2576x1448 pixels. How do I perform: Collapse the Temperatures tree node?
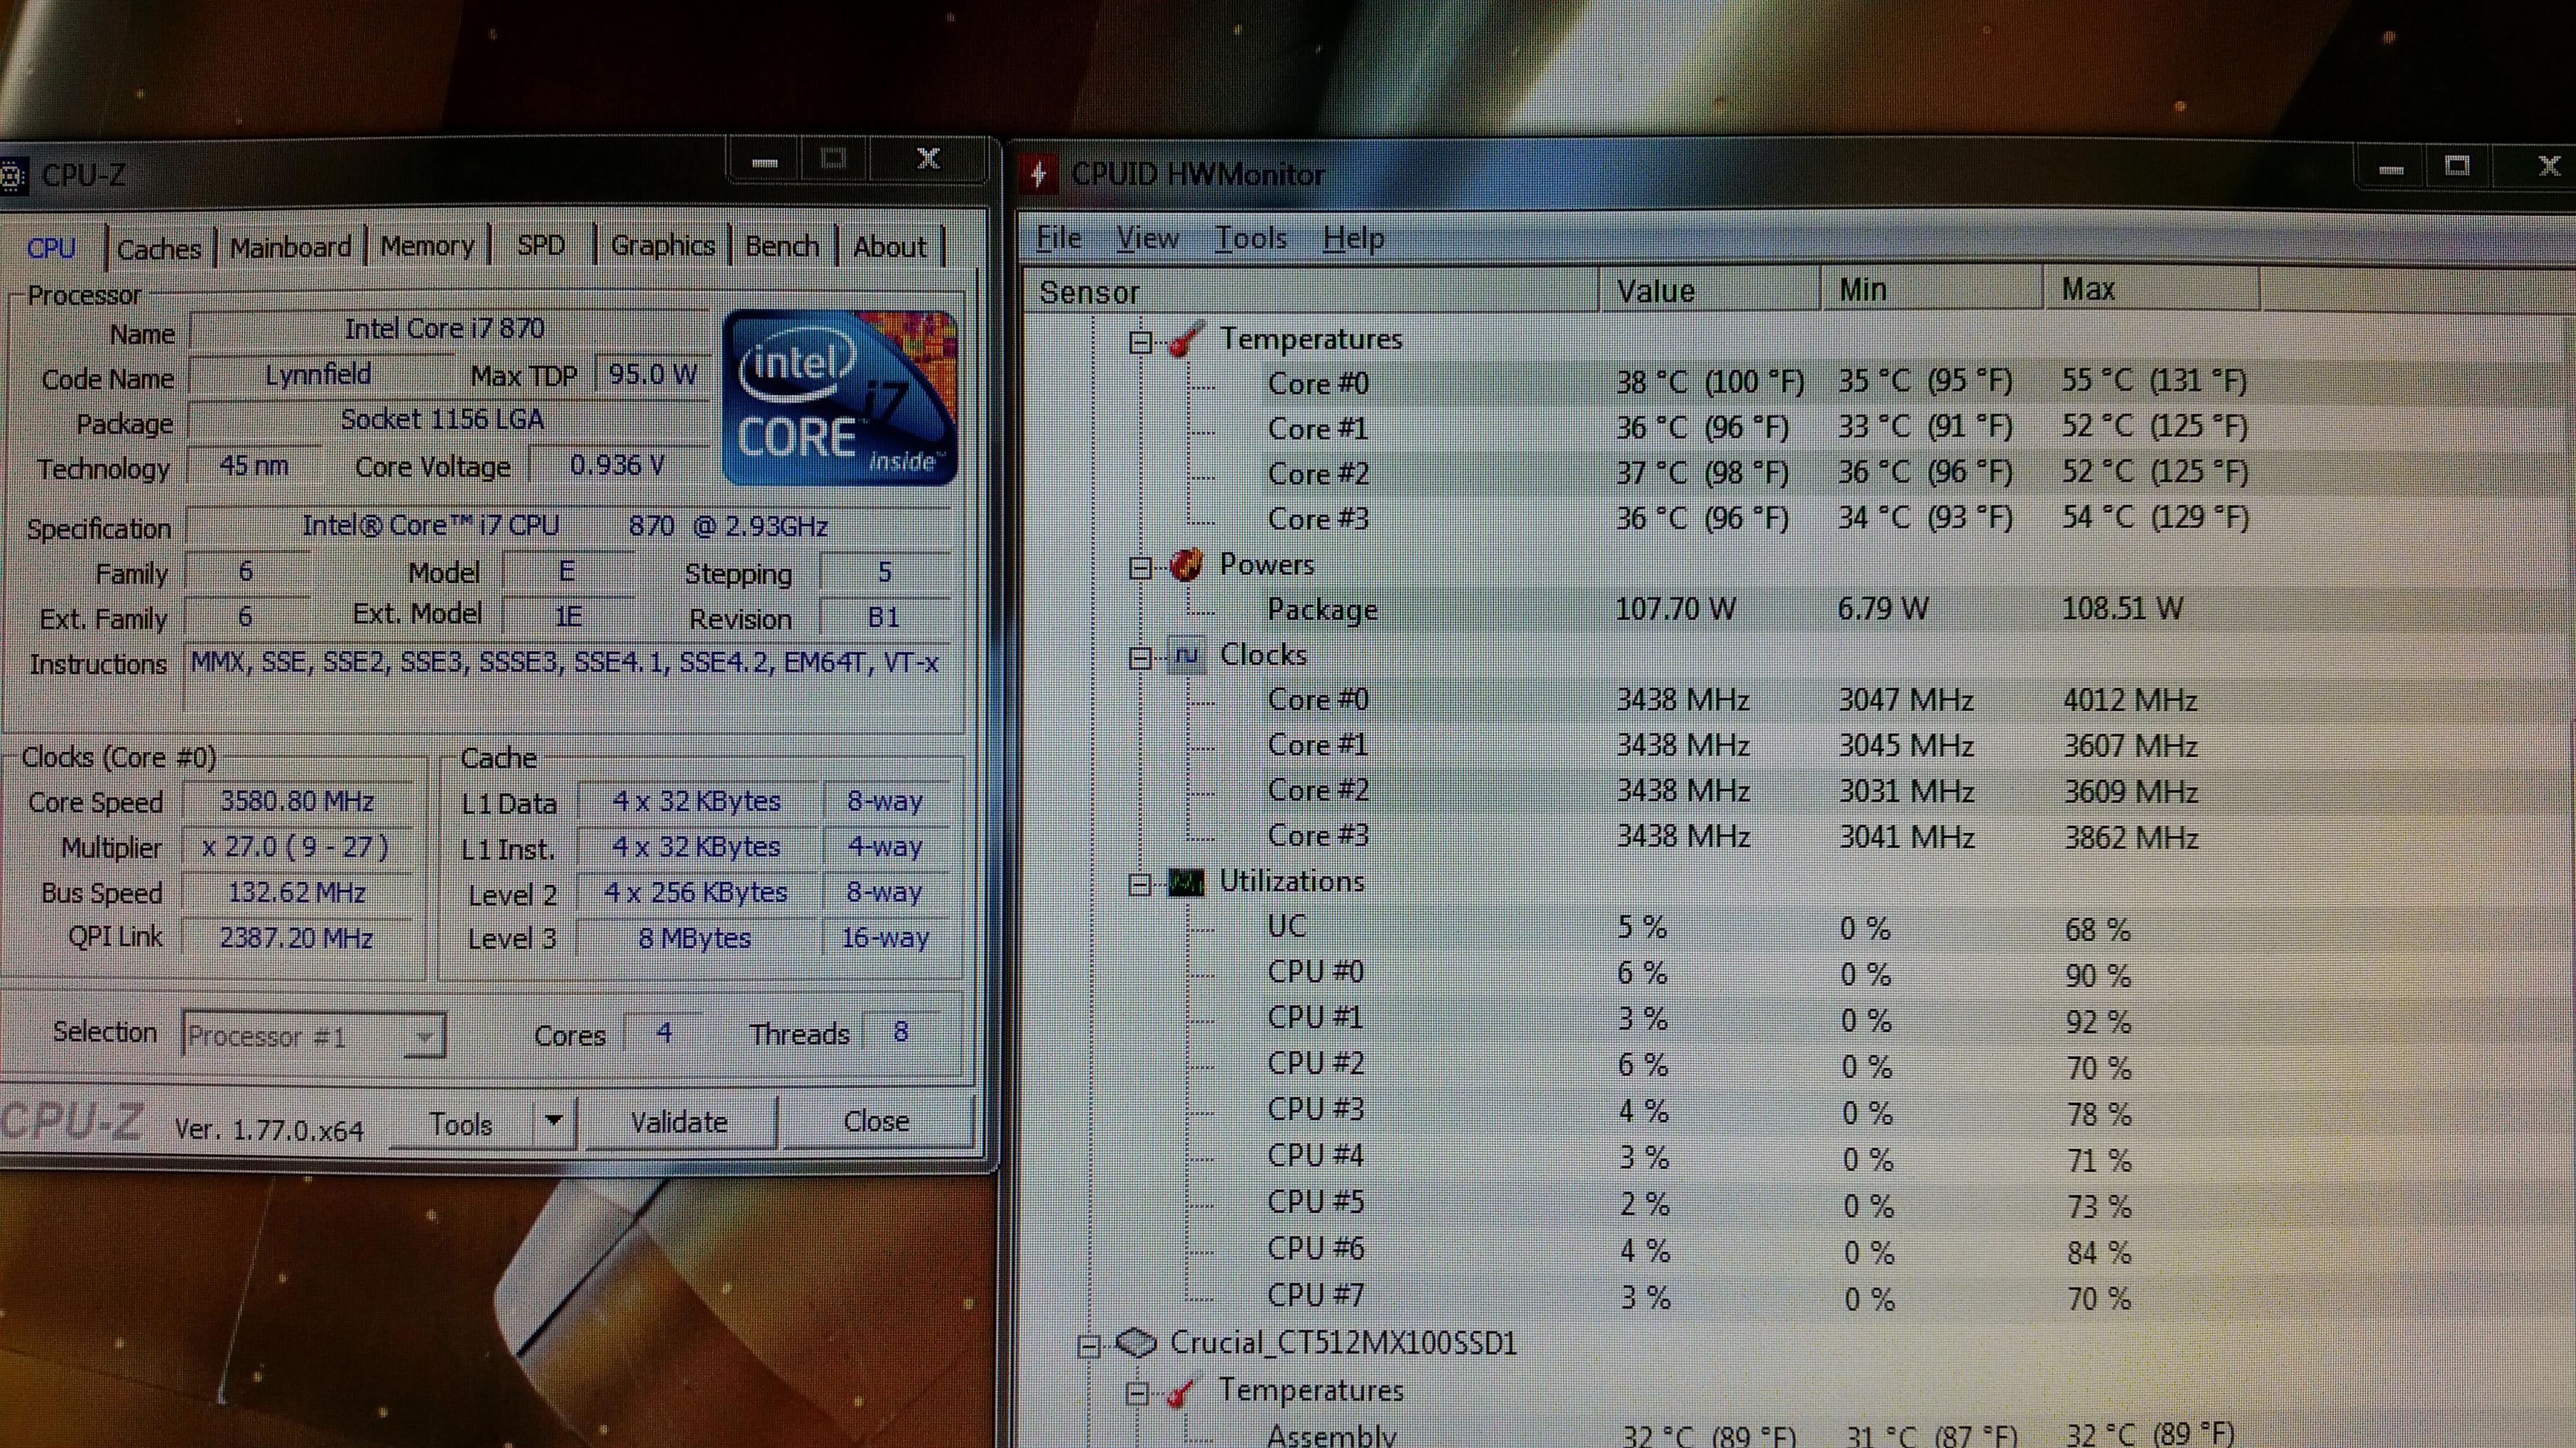pyautogui.click(x=1140, y=343)
